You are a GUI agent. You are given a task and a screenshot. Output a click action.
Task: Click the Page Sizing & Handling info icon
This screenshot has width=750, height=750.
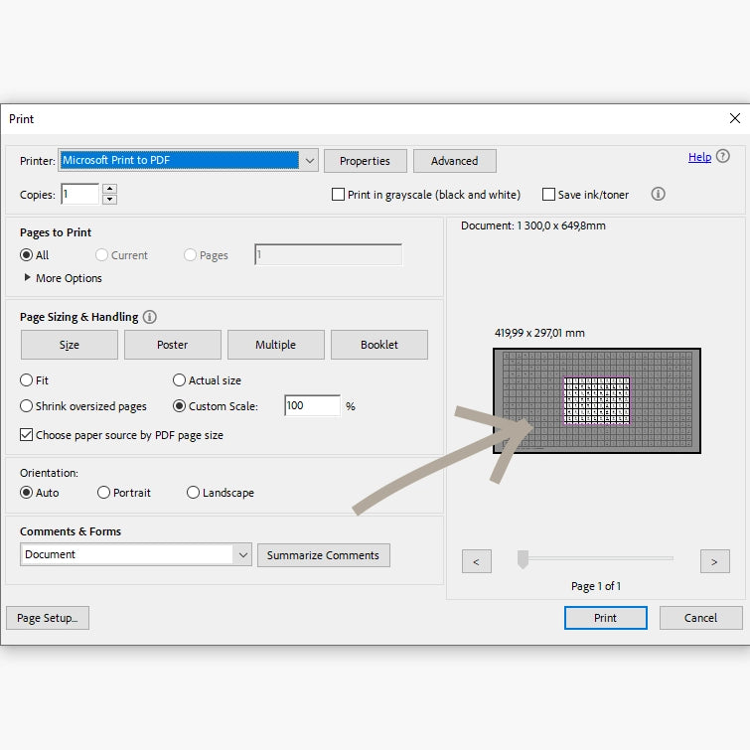coord(150,317)
